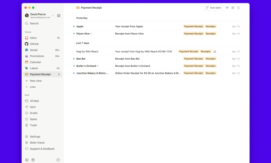Click the Drafts pencil circle icon
271x163 pixels.
(x=26, y=113)
